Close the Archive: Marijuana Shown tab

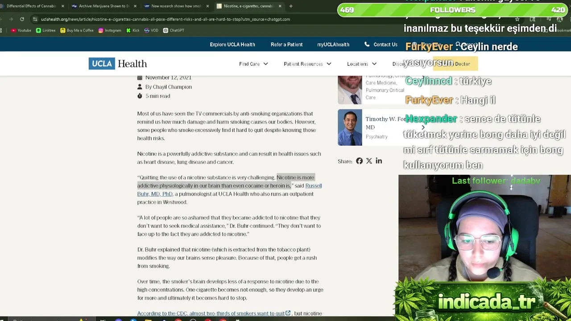135,6
